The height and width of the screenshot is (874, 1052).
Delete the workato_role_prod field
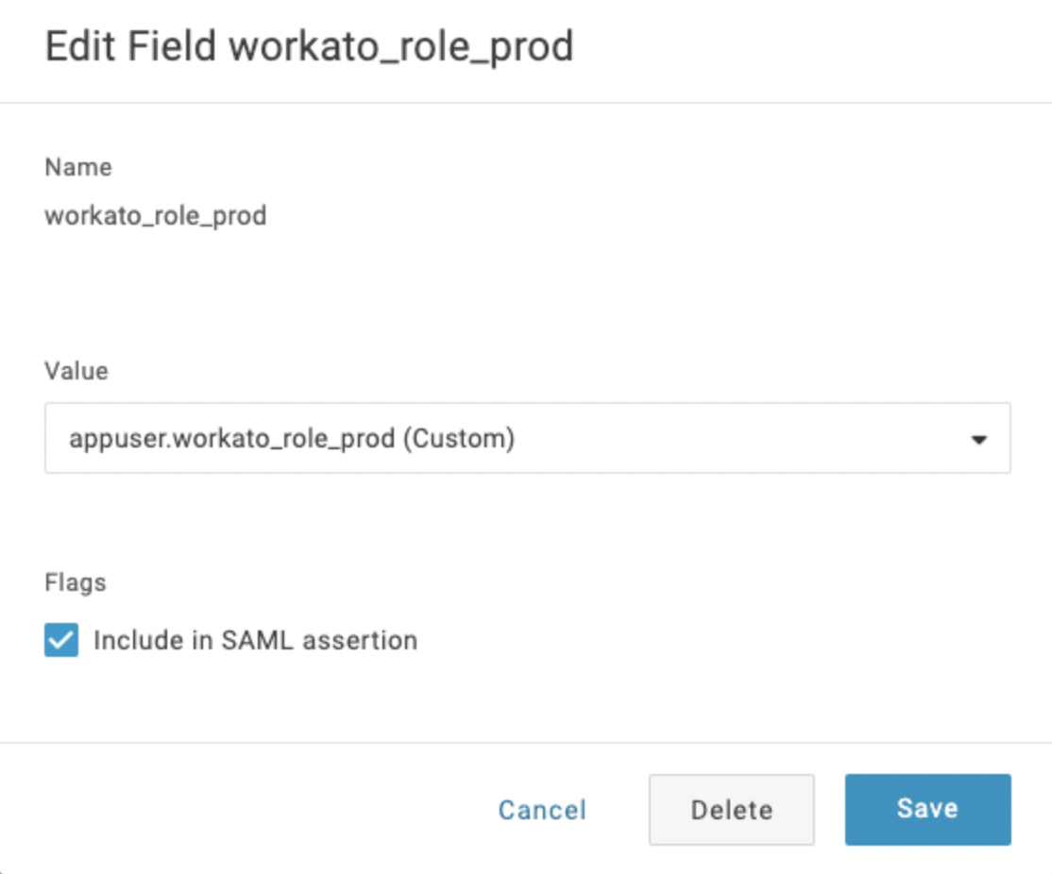coord(731,810)
